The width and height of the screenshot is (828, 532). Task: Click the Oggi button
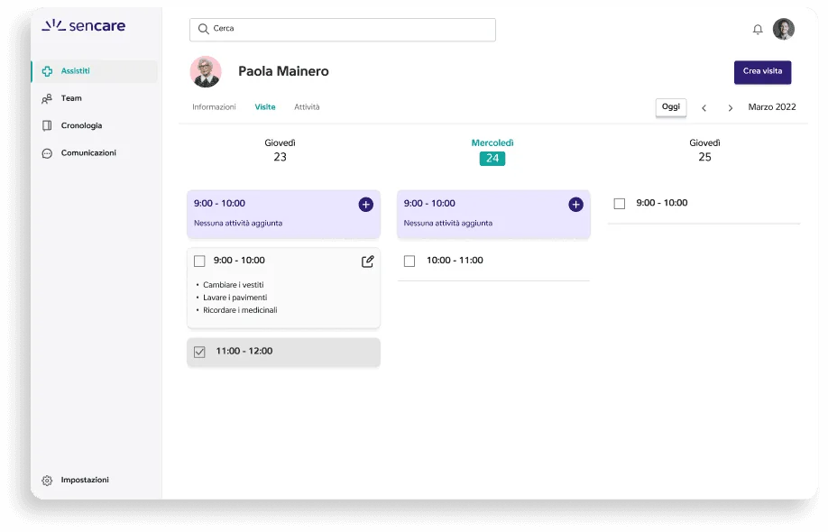coord(671,107)
